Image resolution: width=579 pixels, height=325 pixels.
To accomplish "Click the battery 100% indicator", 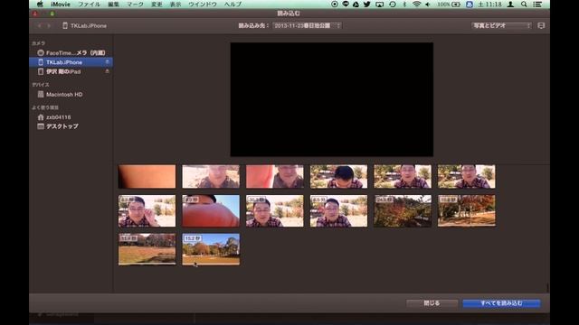I will (449, 5).
